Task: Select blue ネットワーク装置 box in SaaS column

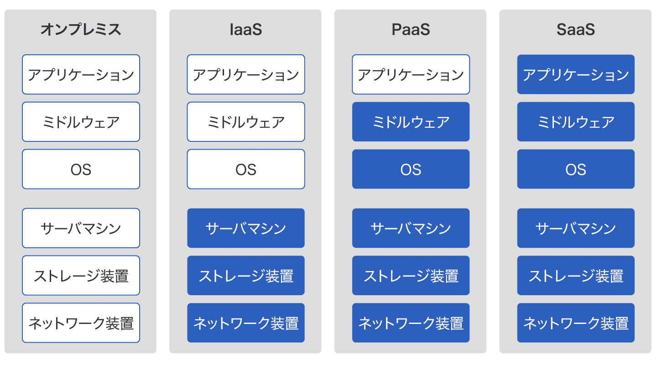Action: (x=576, y=323)
